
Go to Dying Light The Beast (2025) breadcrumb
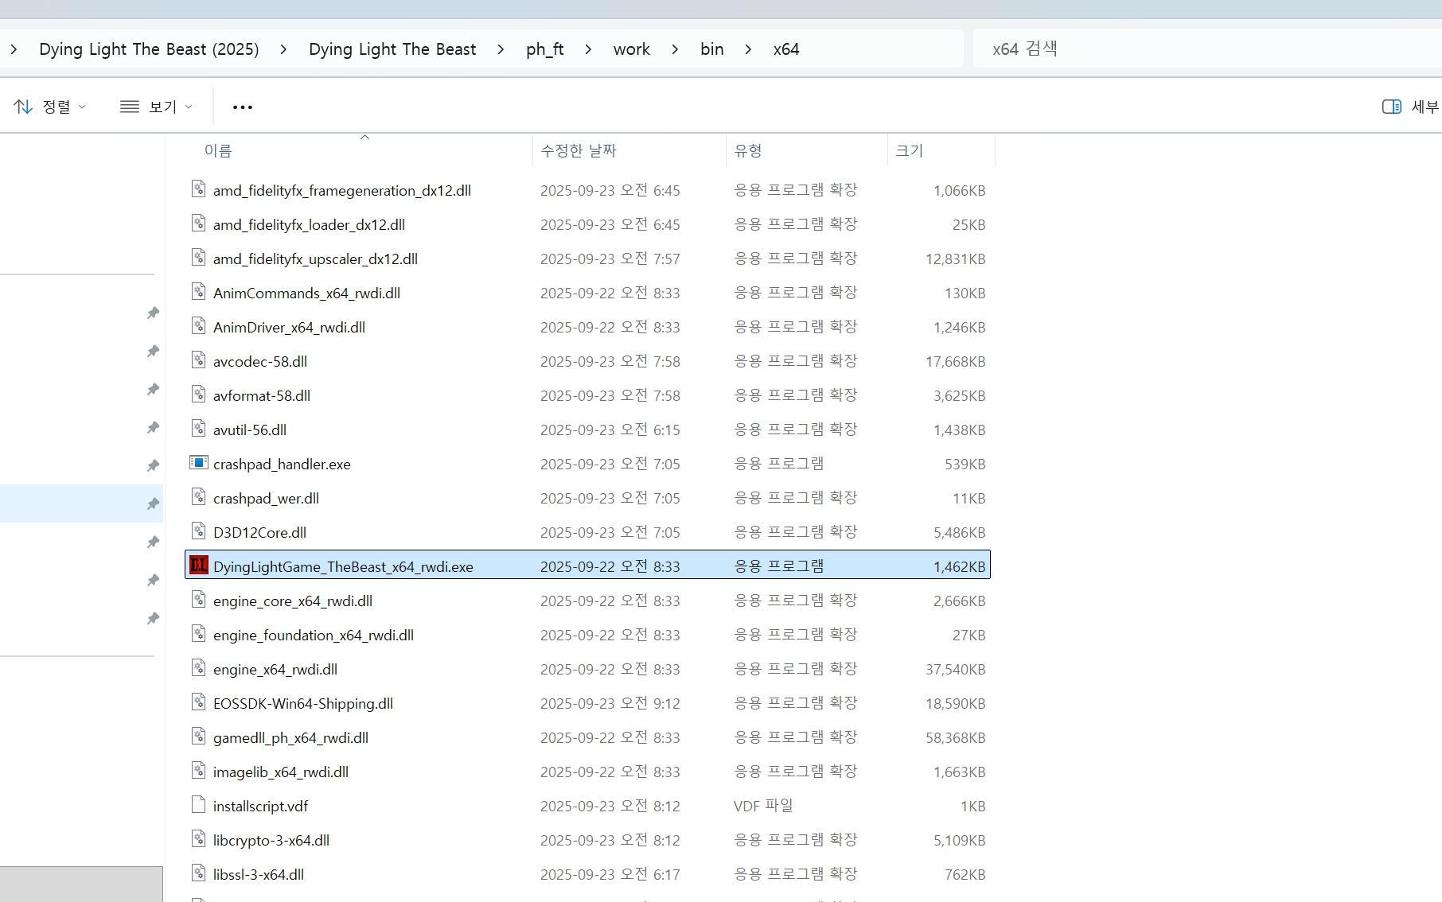pyautogui.click(x=149, y=49)
